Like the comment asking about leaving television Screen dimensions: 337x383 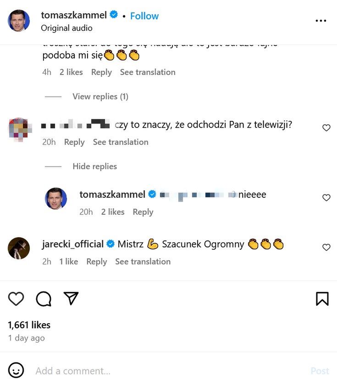[326, 128]
